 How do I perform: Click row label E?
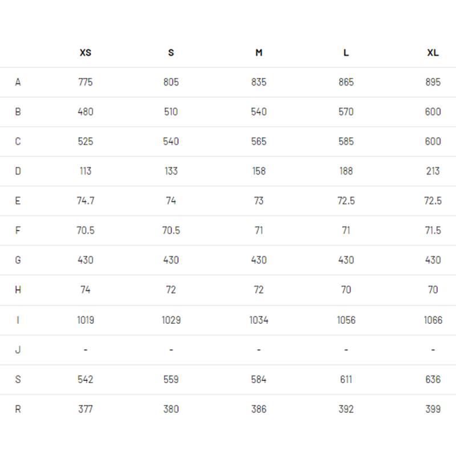point(18,201)
